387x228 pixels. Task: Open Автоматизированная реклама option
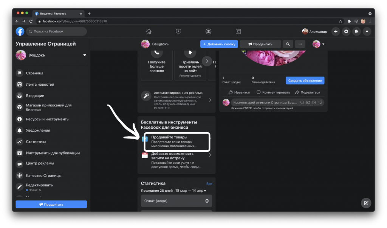coord(176,100)
